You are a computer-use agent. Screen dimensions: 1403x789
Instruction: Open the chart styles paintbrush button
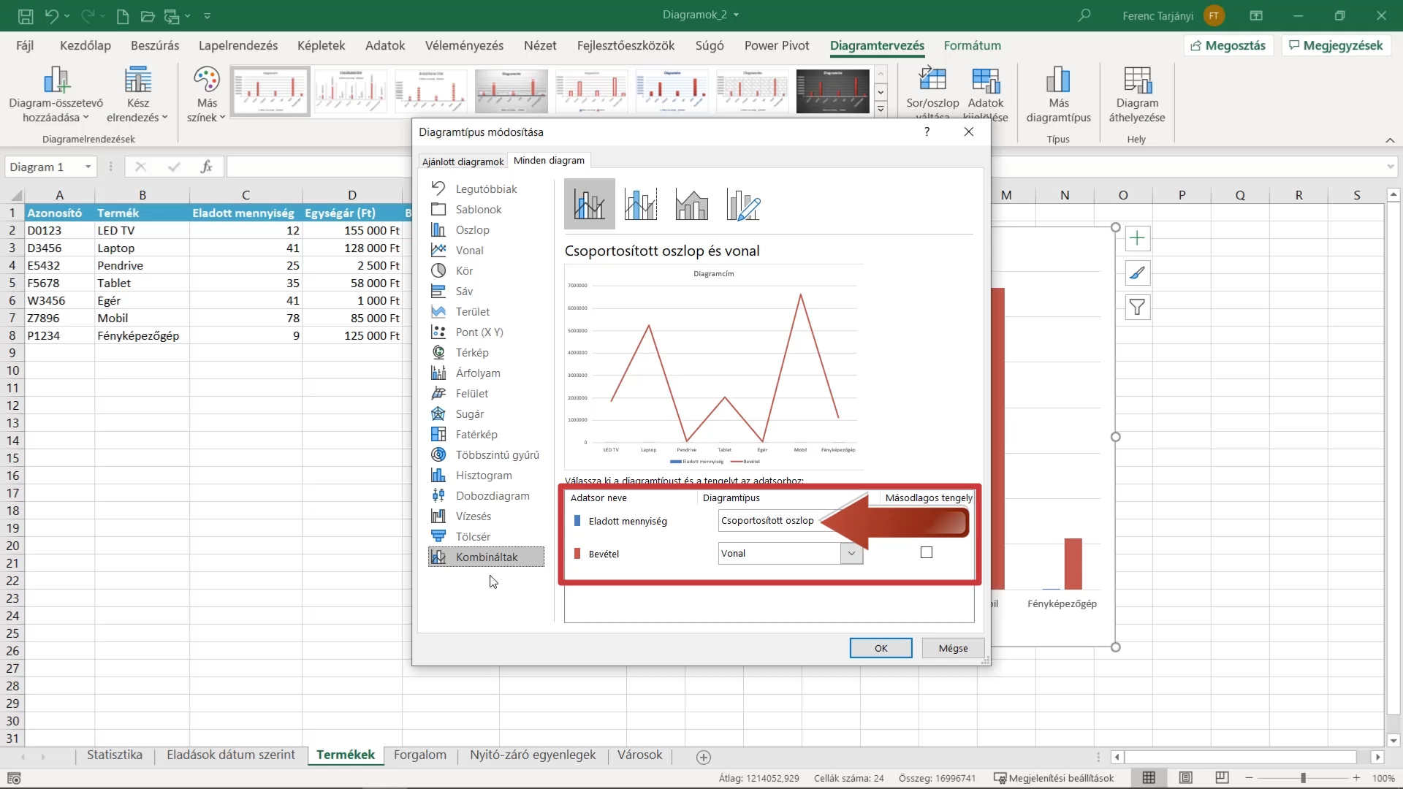pos(1137,272)
